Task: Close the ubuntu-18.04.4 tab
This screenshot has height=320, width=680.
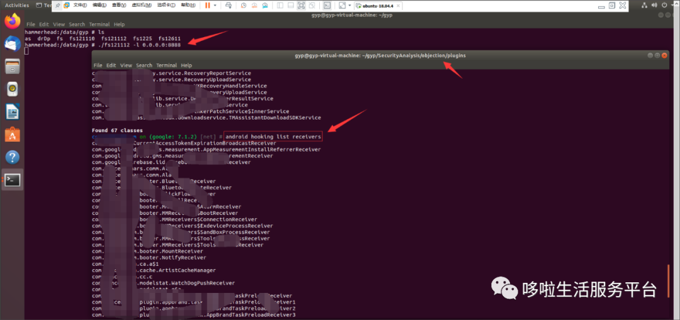Action: (x=397, y=6)
